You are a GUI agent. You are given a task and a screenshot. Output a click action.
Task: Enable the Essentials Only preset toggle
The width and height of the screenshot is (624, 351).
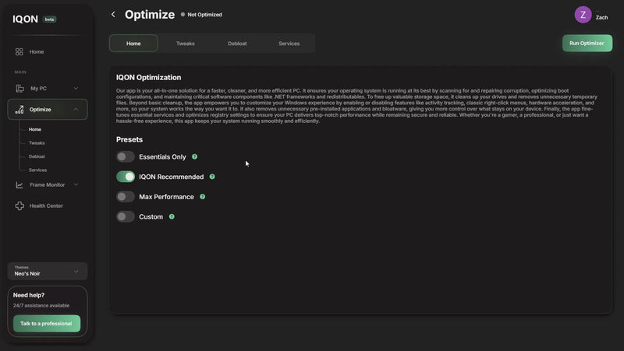point(126,157)
